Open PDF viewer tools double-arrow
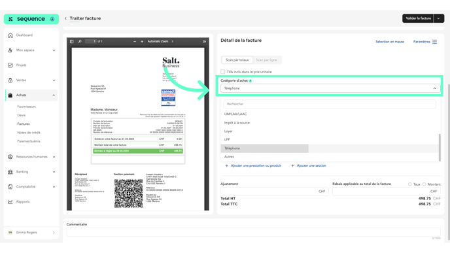 click(204, 42)
